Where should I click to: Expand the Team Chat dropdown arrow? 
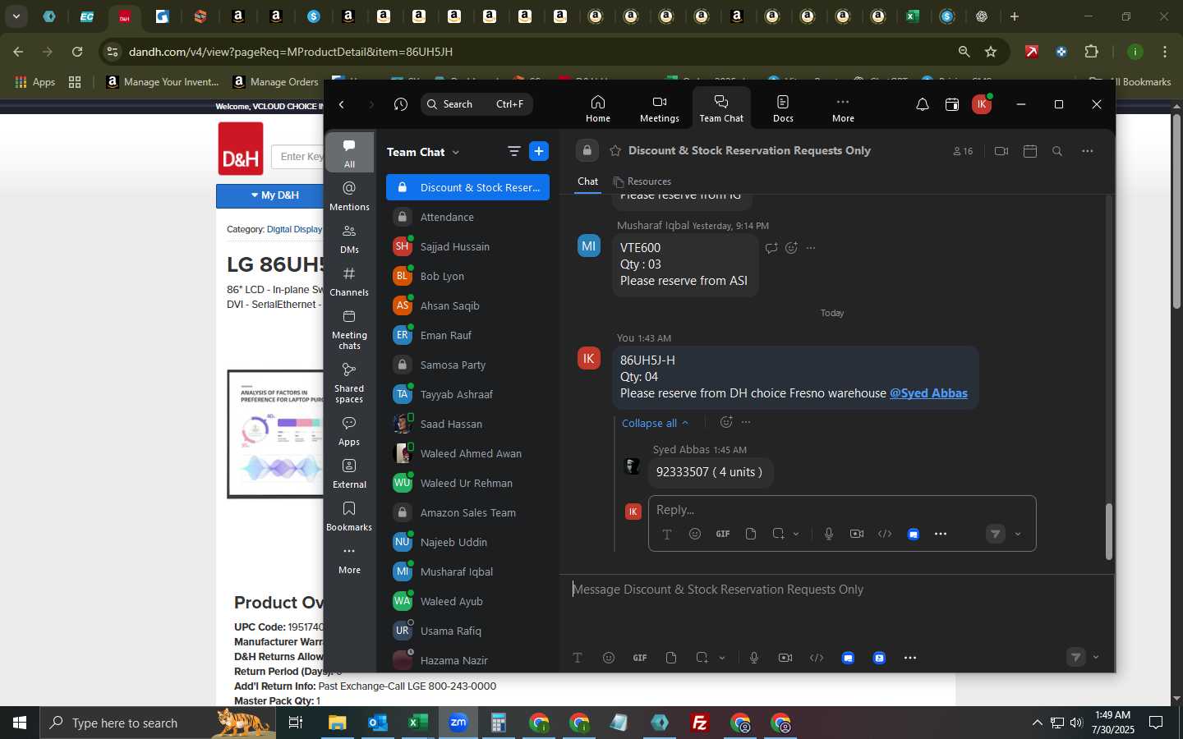pos(456,152)
